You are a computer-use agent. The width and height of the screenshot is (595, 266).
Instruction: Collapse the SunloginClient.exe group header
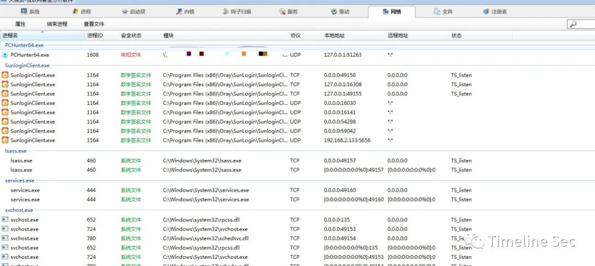(28, 65)
